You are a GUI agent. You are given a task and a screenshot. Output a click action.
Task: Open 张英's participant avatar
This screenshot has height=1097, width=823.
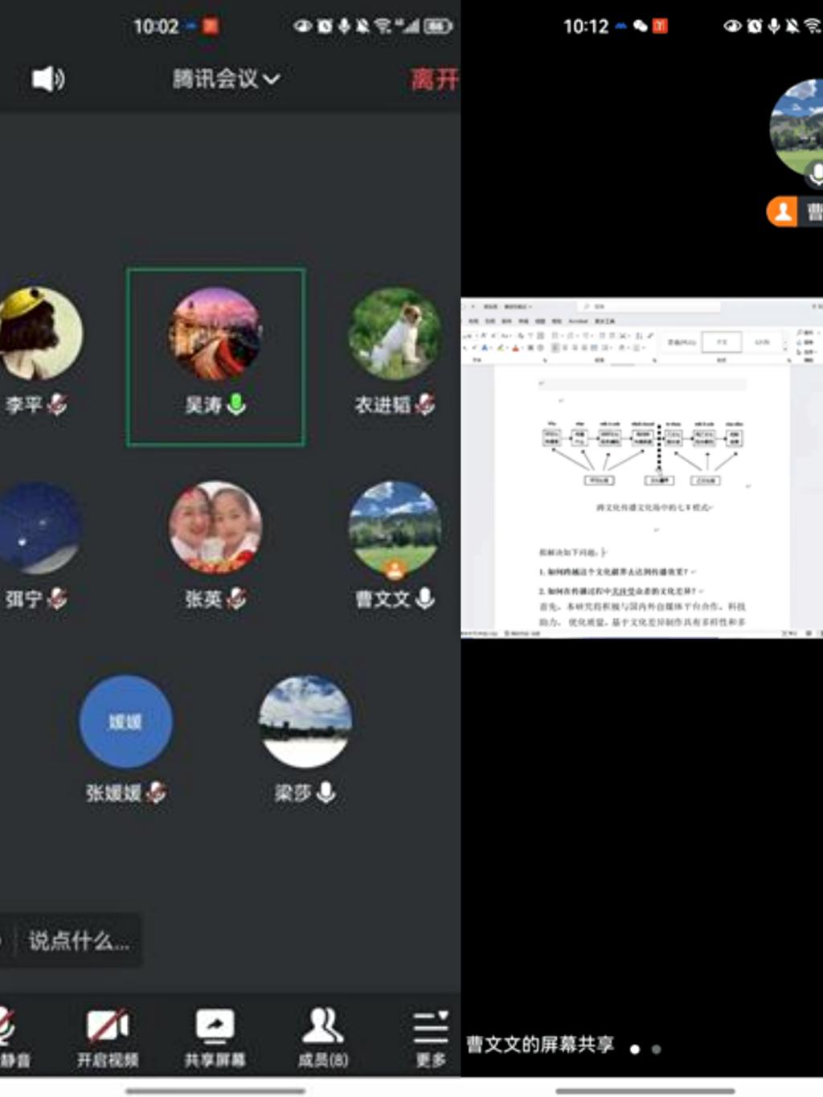tap(215, 527)
